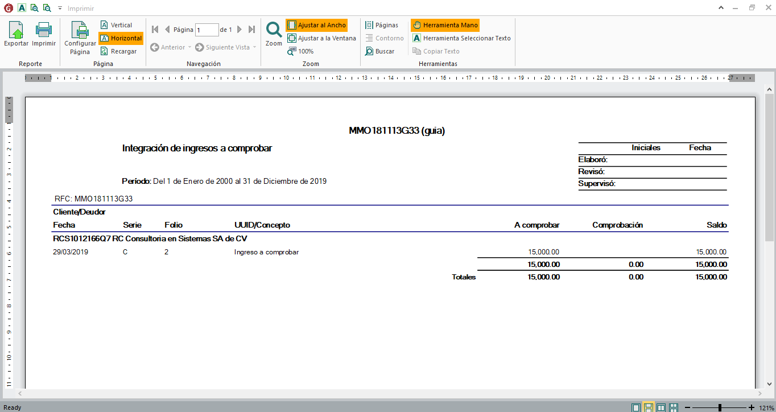Screen dimensions: 776x412
Task: Select single page layout in status bar
Action: coord(635,407)
